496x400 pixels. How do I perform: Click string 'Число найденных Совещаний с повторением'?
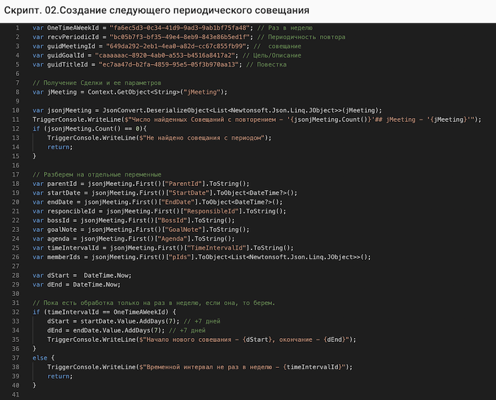pyautogui.click(x=204, y=119)
